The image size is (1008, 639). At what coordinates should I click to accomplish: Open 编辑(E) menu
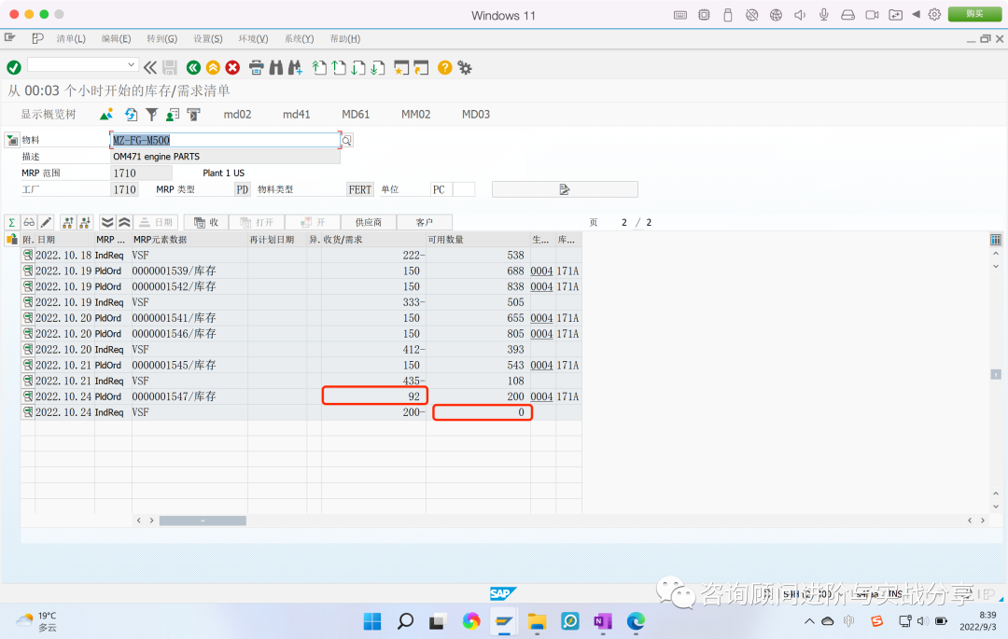pos(117,38)
